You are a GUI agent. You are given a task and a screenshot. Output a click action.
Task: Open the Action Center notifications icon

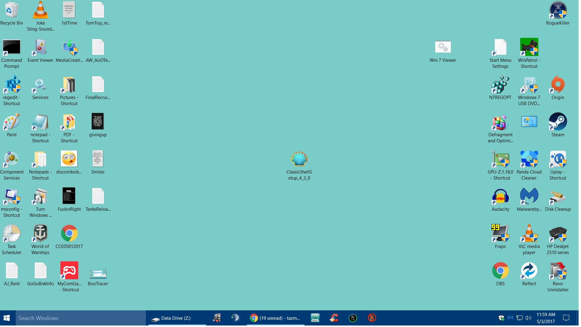566,318
